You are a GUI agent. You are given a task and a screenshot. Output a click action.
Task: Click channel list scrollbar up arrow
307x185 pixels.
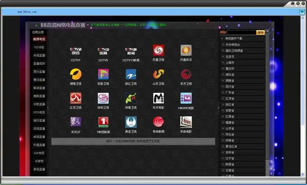point(268,31)
